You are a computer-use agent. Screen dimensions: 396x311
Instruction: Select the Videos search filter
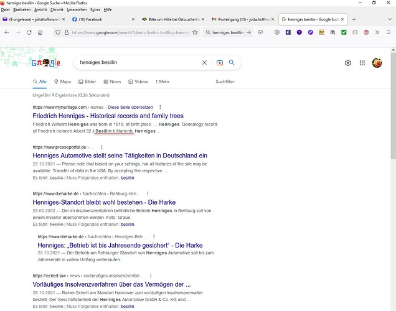click(138, 81)
